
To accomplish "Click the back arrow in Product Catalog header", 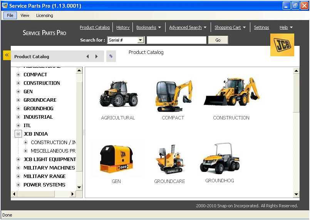I will 87,57.
